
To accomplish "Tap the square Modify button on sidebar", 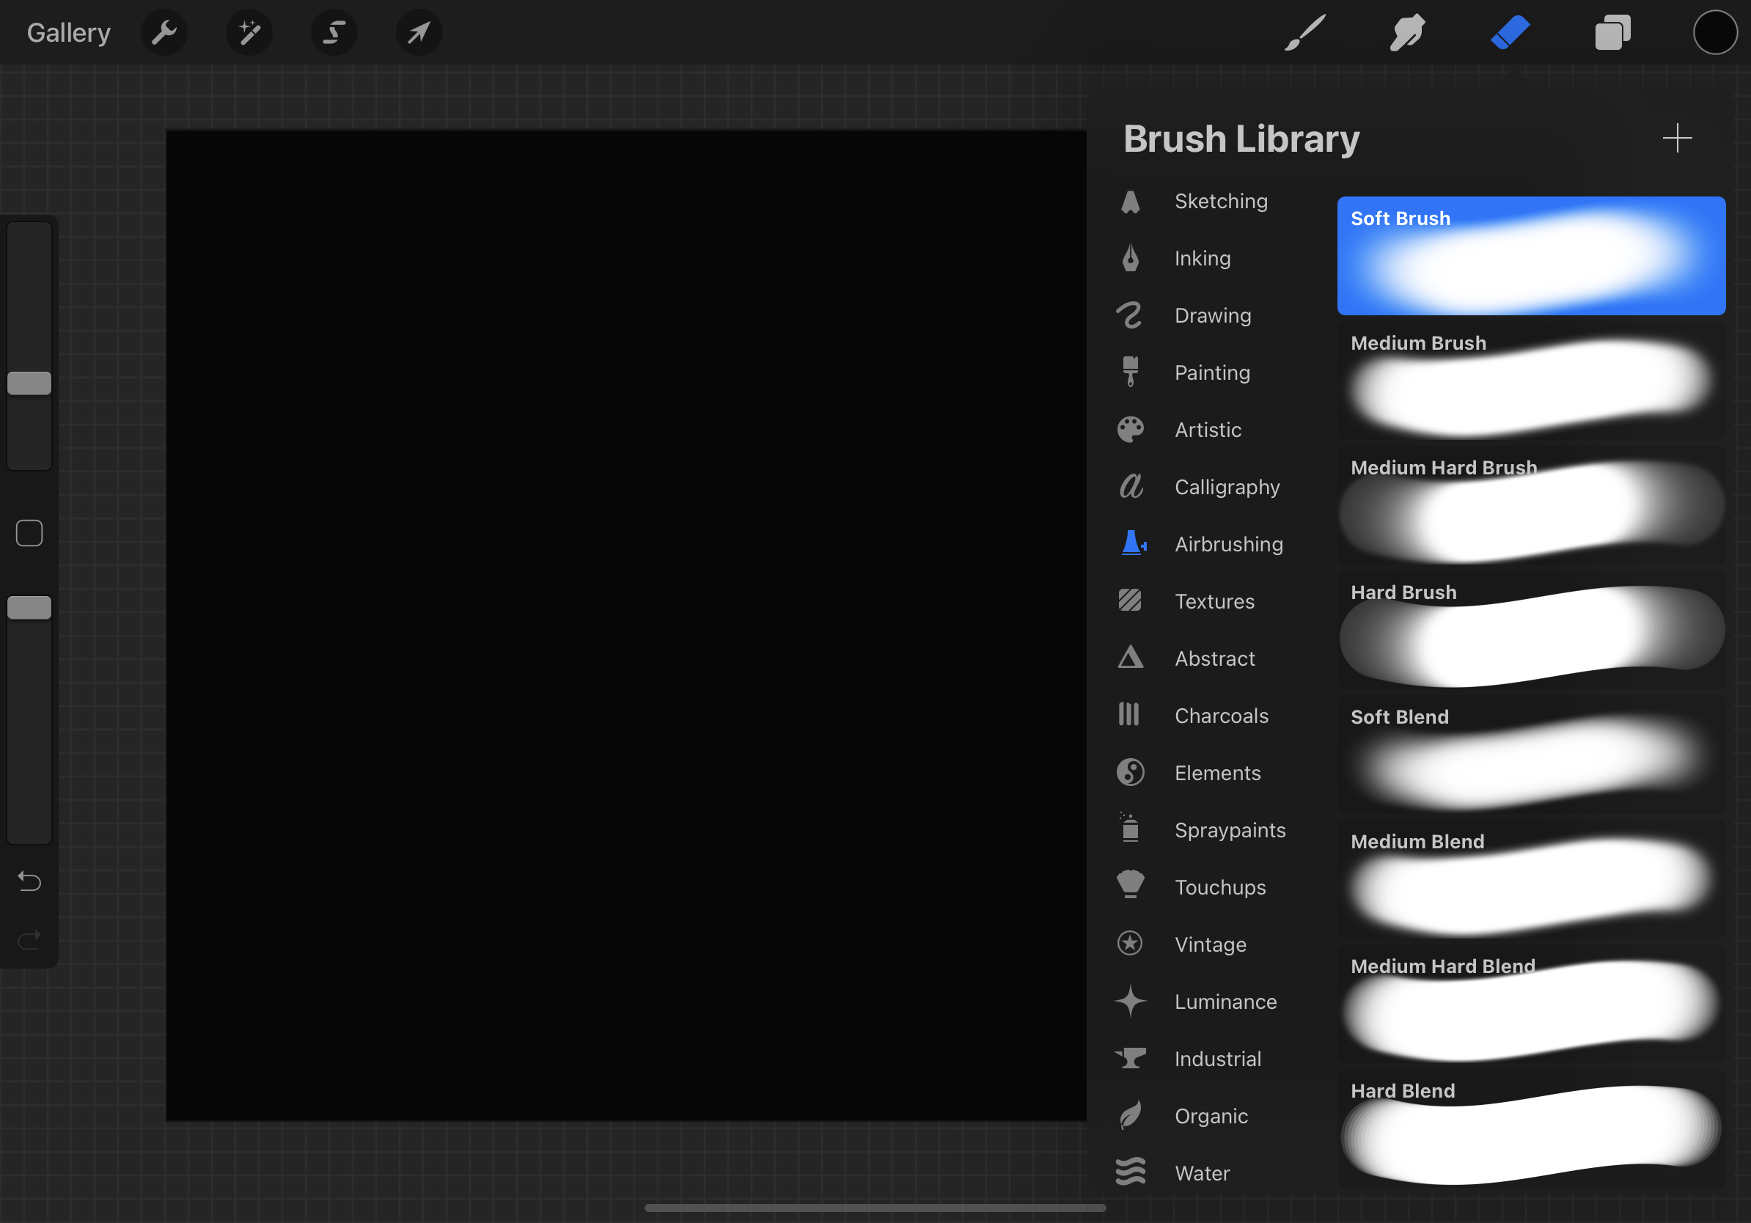I will tap(29, 533).
